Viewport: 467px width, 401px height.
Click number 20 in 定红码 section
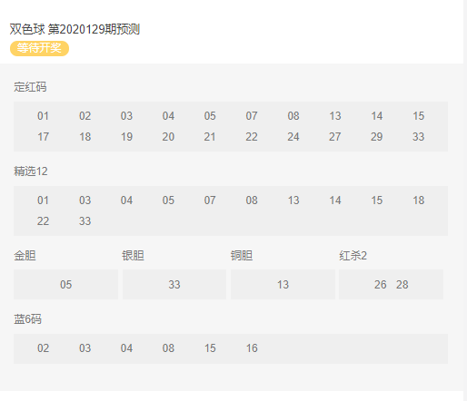click(x=168, y=137)
